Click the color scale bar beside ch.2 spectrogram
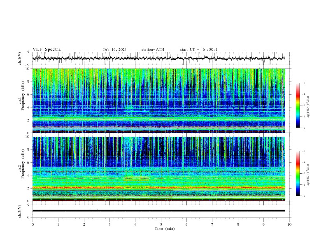This screenshot has height=252, width=326. pyautogui.click(x=298, y=173)
